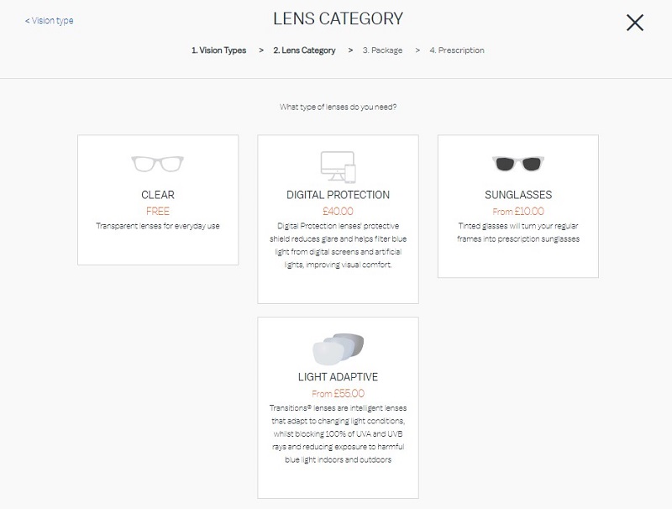Go back to Vision type

click(50, 20)
